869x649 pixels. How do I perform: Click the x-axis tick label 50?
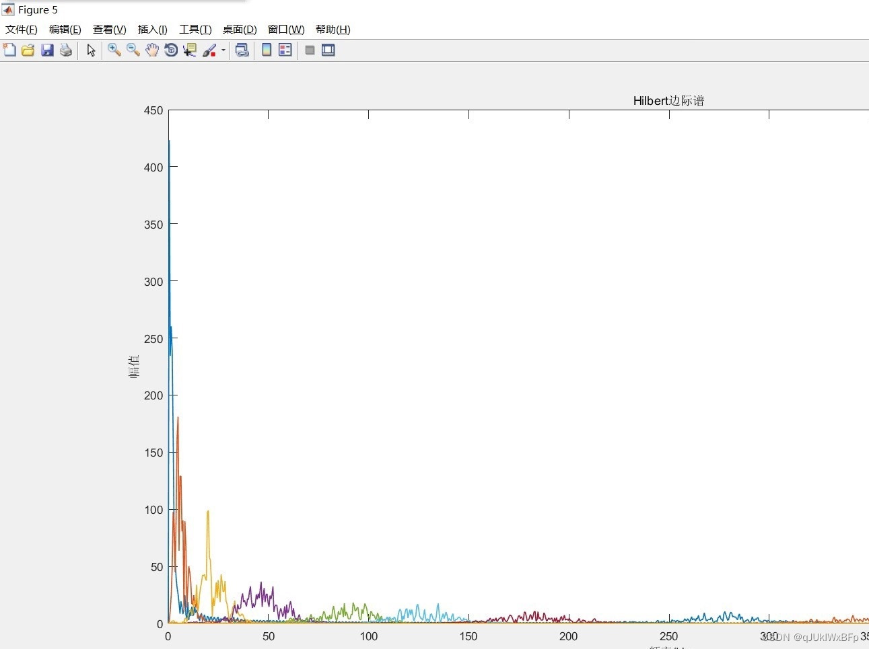(269, 636)
